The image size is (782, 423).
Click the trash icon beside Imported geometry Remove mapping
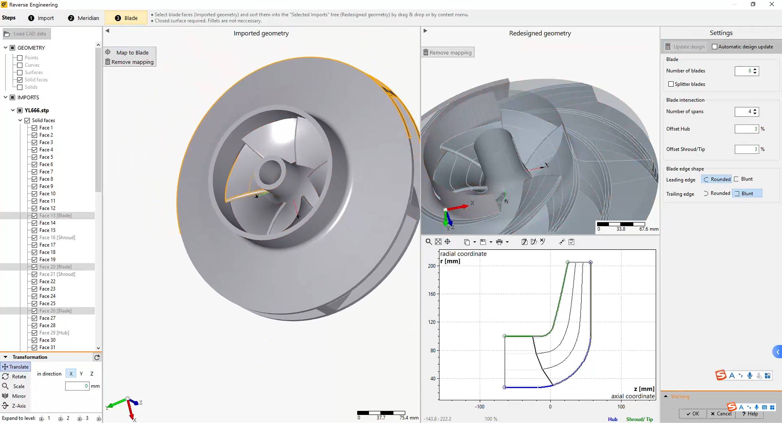(108, 62)
